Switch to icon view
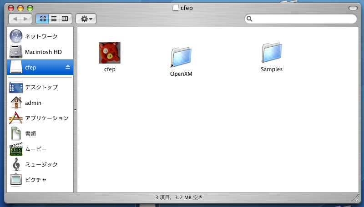Screen dimensions: 364x207 point(43,19)
